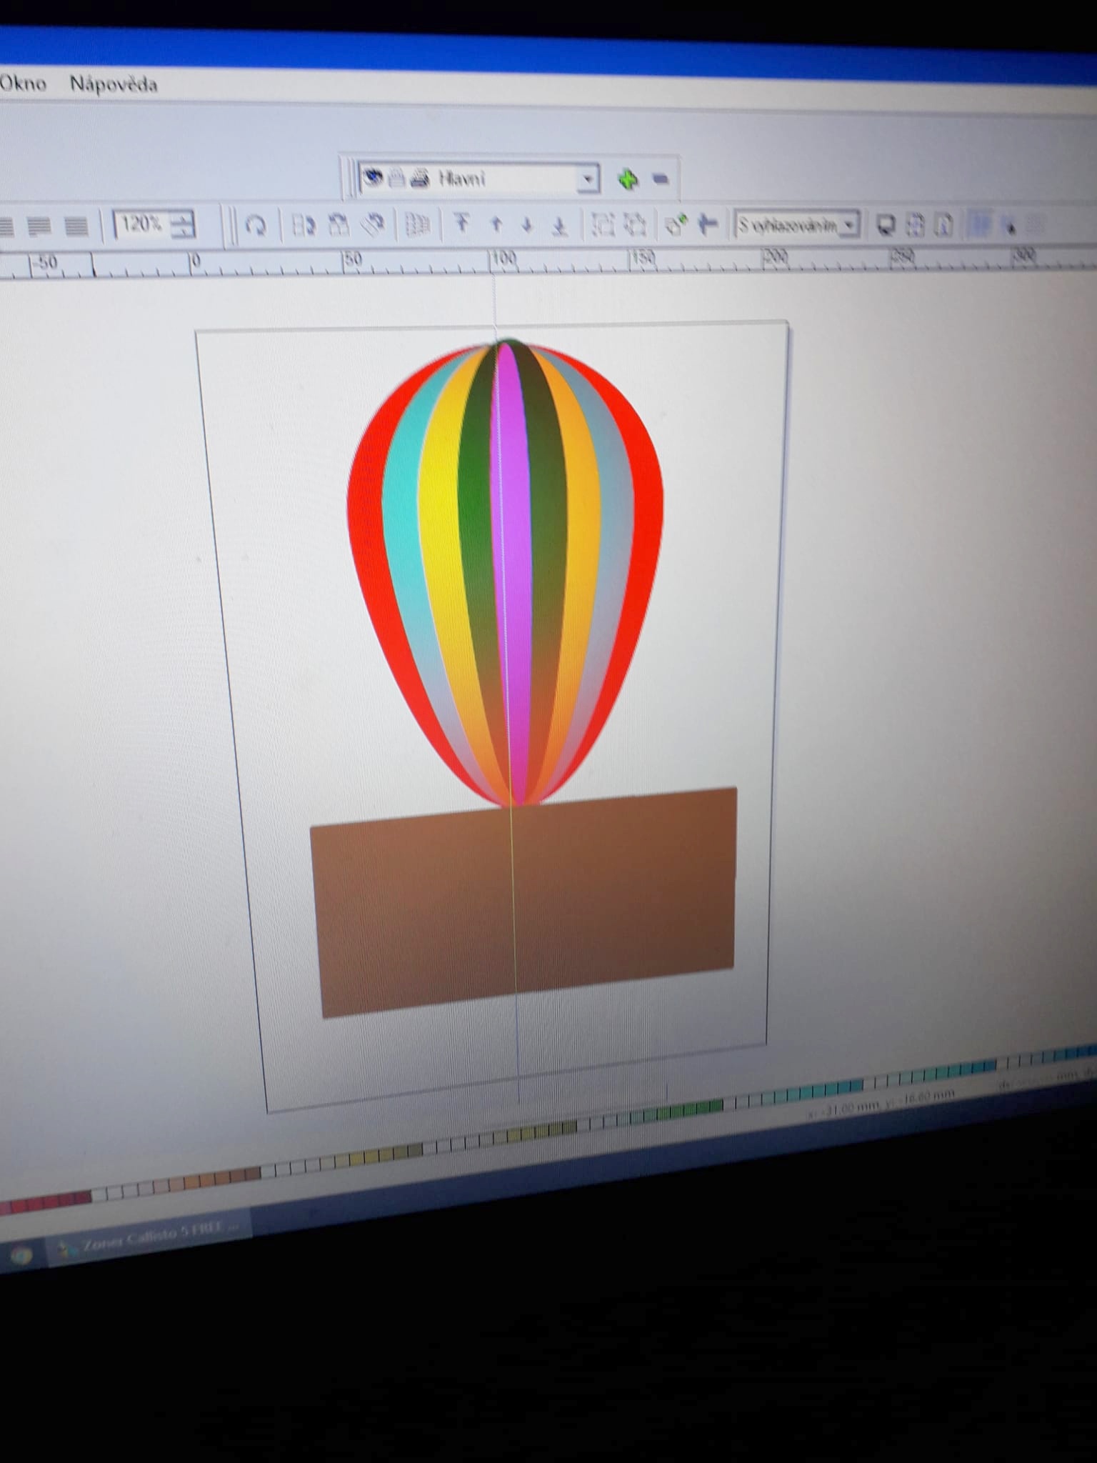Click the Windows Start button
Screen dimensions: 1097x1463
(20, 1255)
